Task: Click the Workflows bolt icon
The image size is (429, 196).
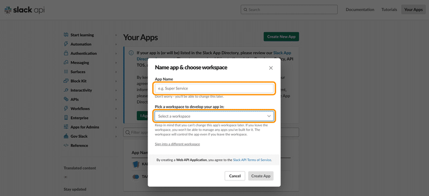Action: pyautogui.click(x=65, y=108)
